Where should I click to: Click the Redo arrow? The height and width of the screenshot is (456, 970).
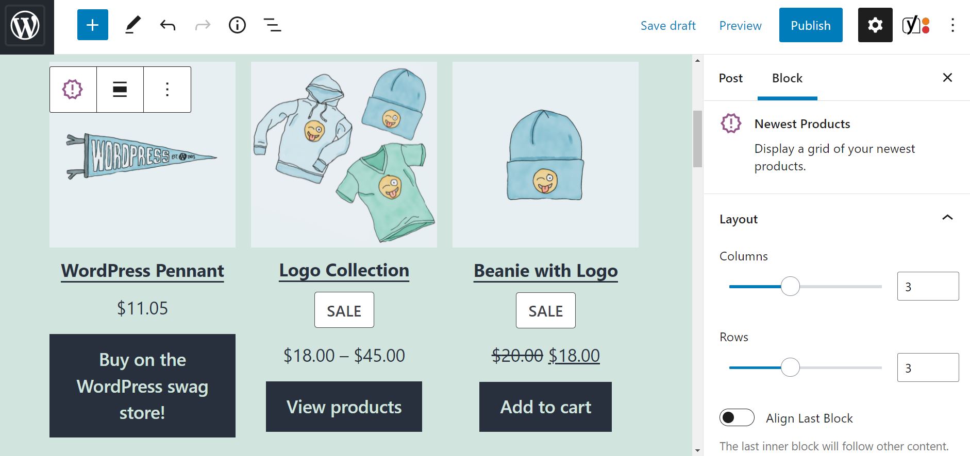click(202, 24)
